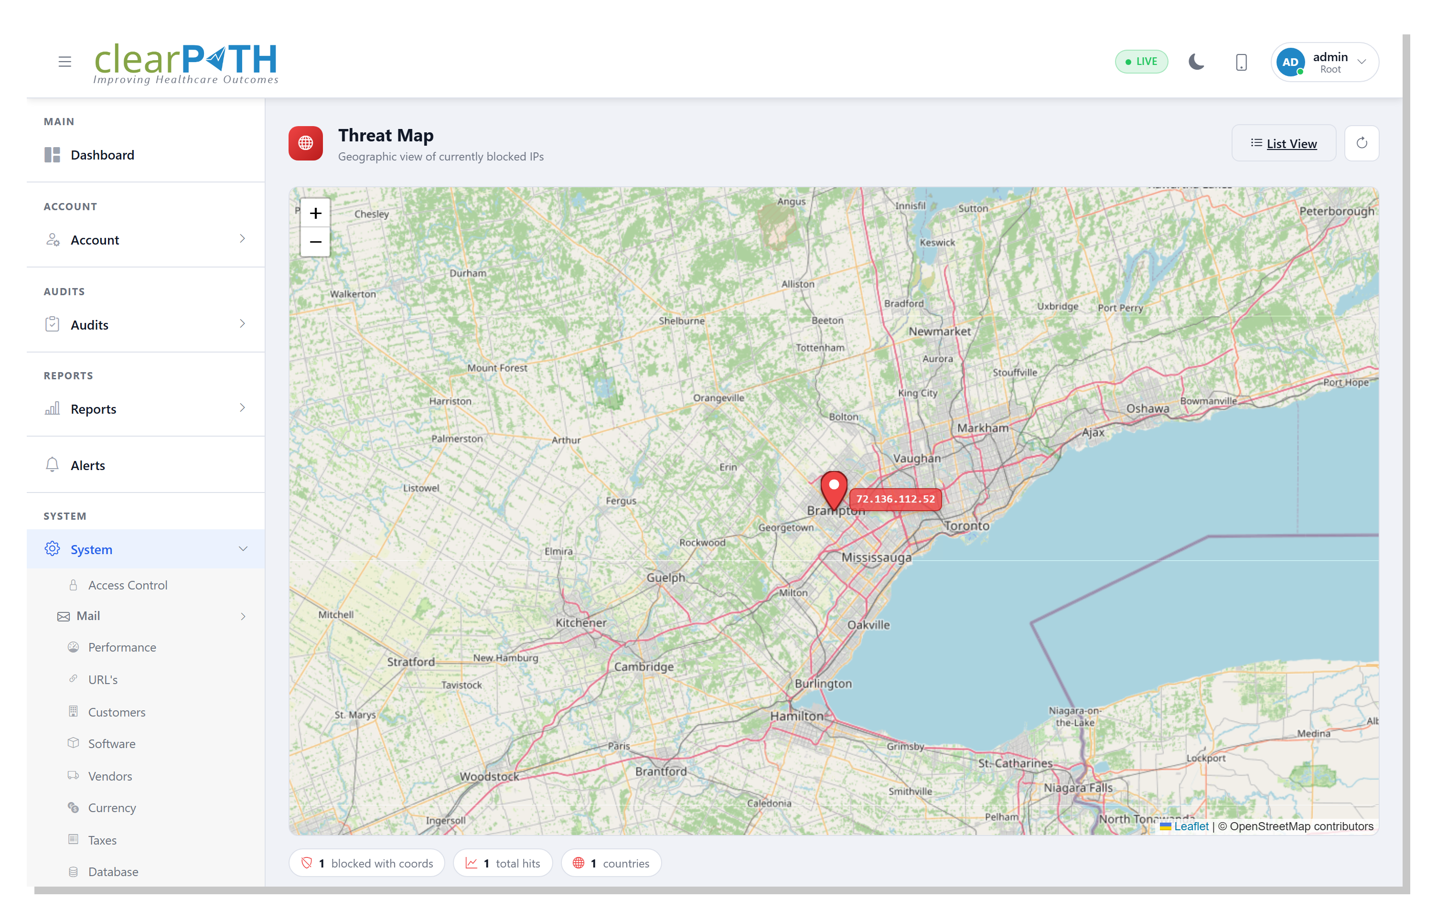Click the total hits stat chip
Viewport: 1437px width, 921px height.
[502, 863]
